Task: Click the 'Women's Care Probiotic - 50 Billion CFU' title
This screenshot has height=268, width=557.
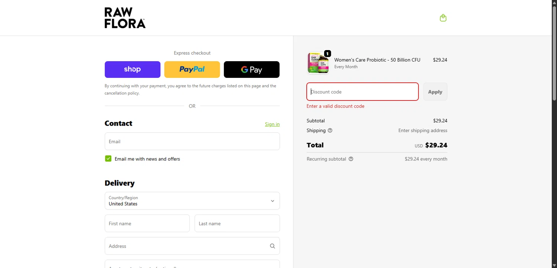Action: (377, 60)
